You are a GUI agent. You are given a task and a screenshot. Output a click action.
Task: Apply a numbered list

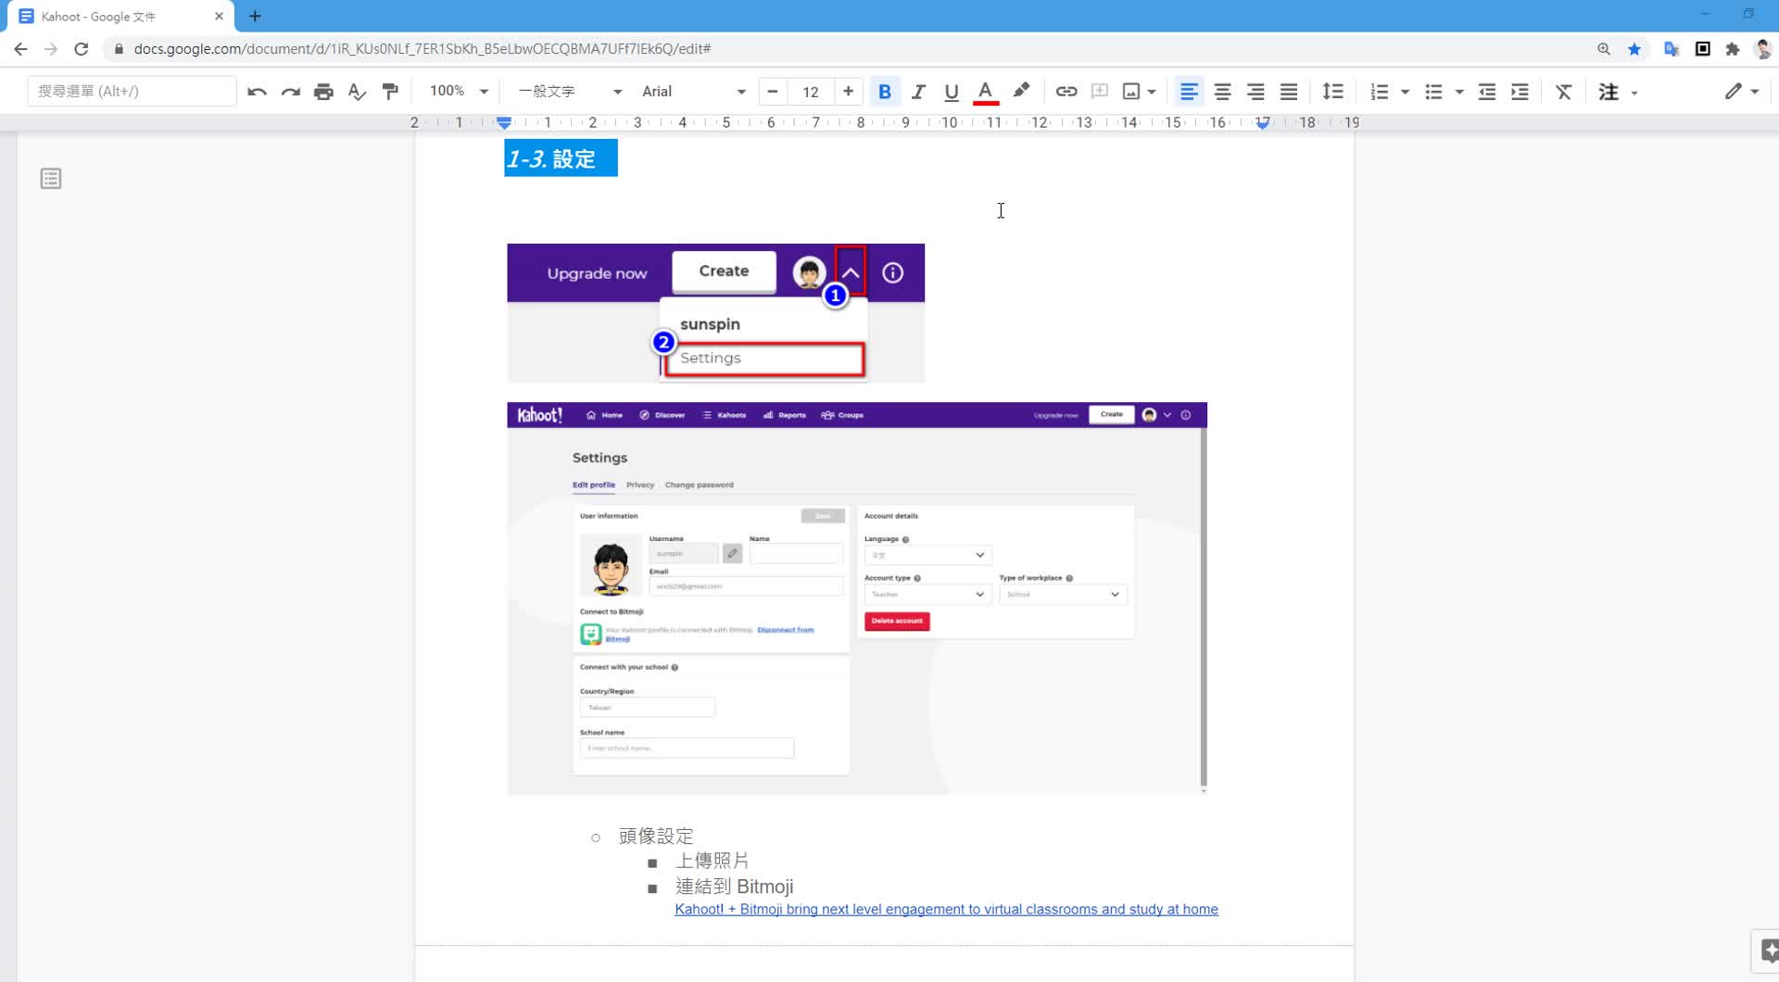[x=1380, y=91]
